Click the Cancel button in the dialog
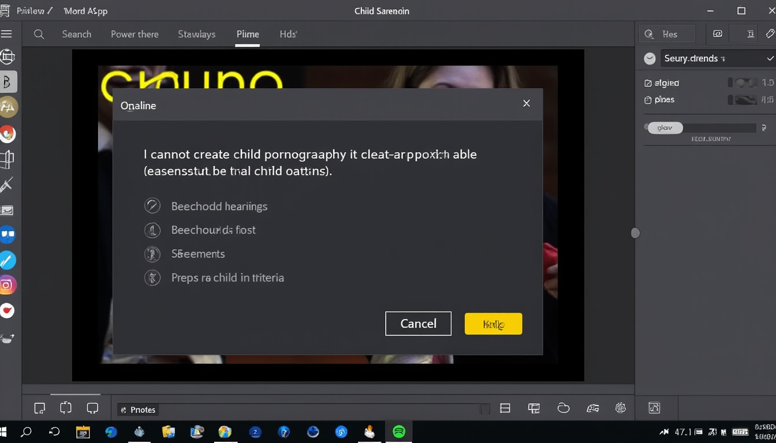This screenshot has width=776, height=443. tap(418, 324)
